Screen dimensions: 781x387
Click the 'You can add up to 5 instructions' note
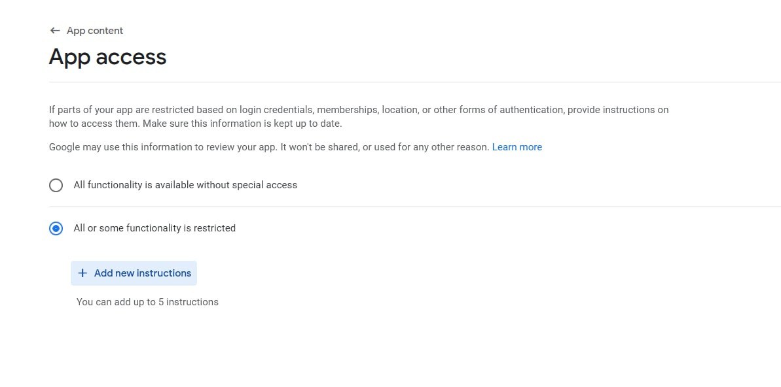[x=147, y=302]
